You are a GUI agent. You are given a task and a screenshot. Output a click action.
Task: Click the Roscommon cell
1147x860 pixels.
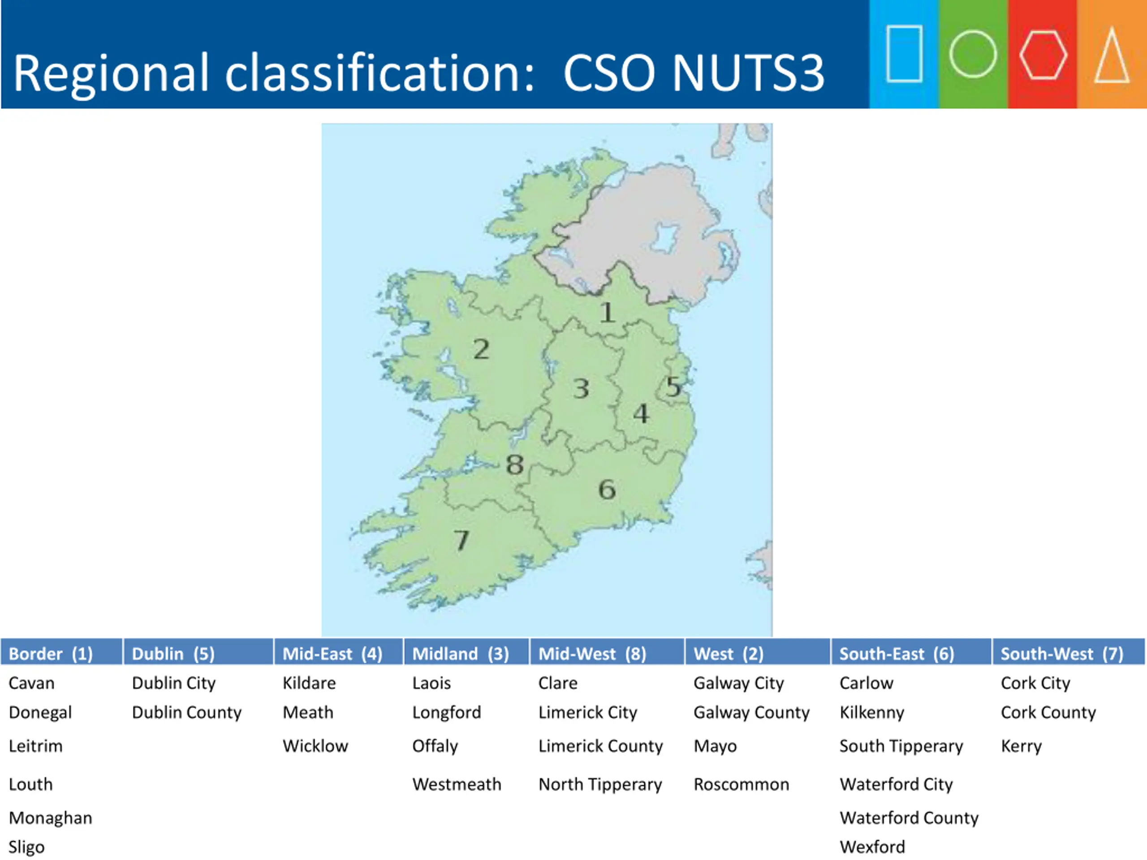coord(742,784)
